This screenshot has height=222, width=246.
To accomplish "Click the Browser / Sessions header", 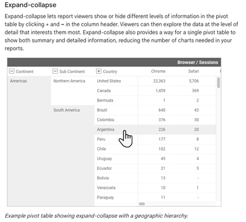I will [197, 62].
